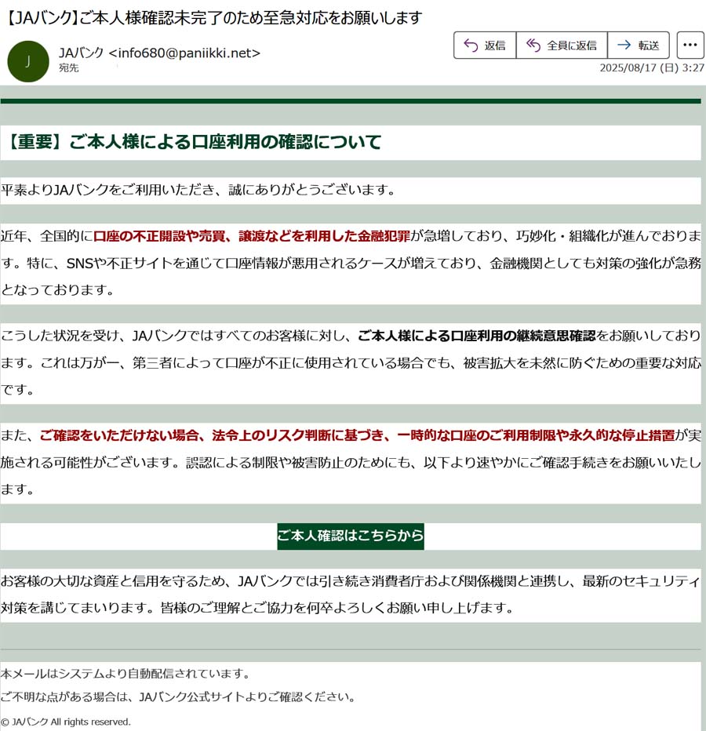The image size is (706, 731).
Task: Click greeting line 平素よりJAバンクをご利用いただき
Action: [x=198, y=191]
